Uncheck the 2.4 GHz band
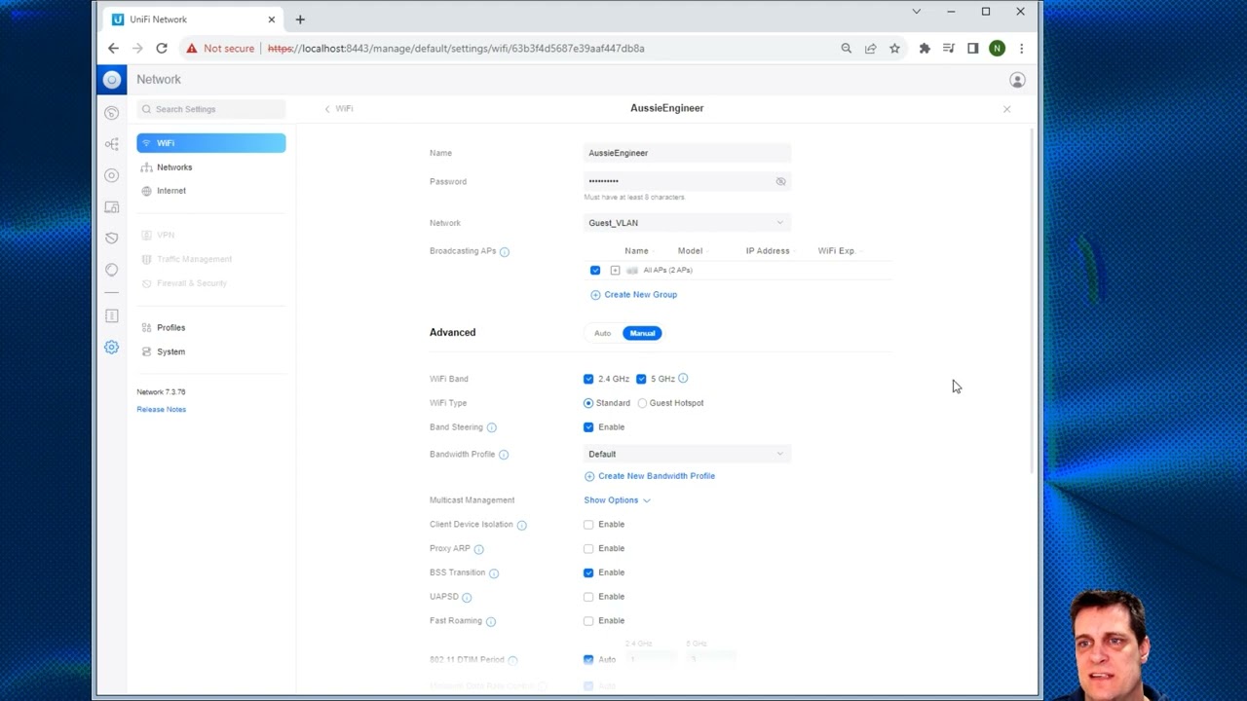The image size is (1247, 701). 588,379
